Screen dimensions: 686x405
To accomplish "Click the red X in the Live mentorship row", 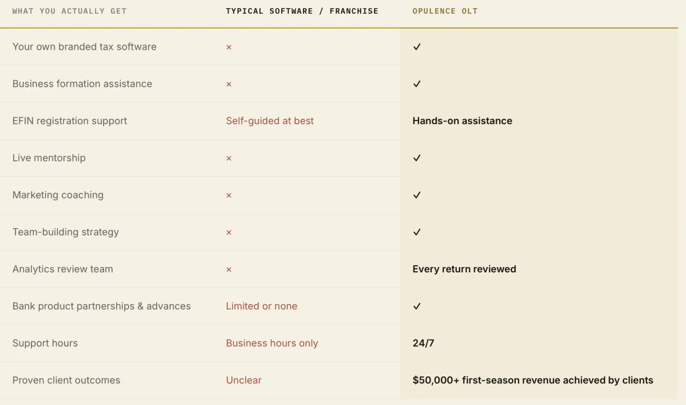I will (x=229, y=158).
